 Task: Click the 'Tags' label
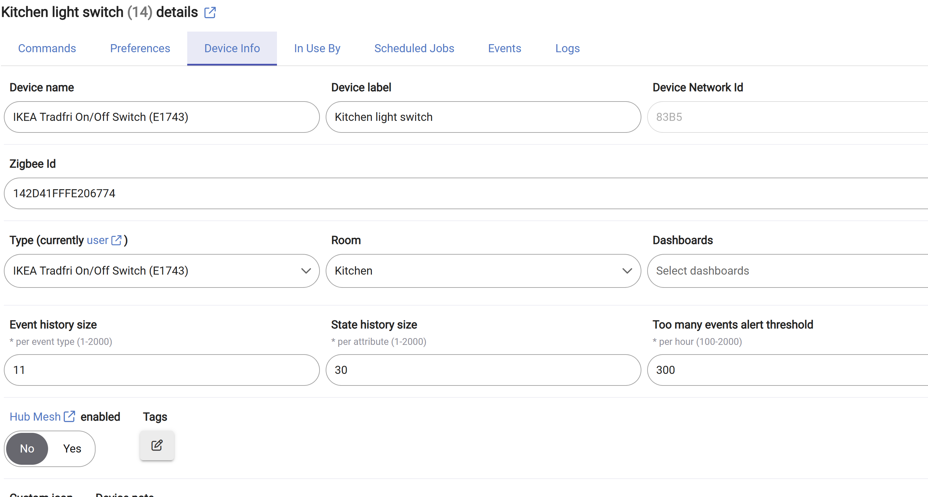tap(155, 417)
